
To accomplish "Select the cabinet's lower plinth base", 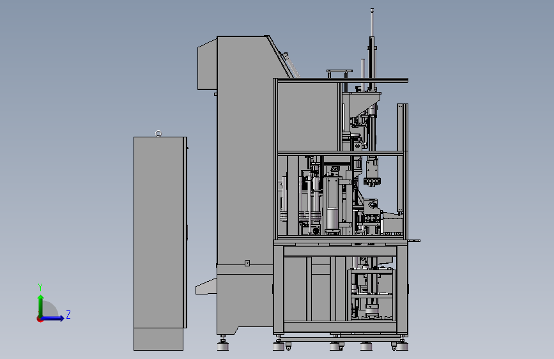I will click(x=158, y=339).
